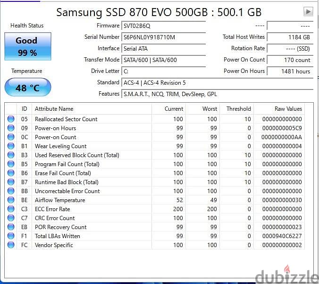The image size is (319, 284).
Task: Click the status orb for Airflow Temperature
Action: [x=11, y=200]
